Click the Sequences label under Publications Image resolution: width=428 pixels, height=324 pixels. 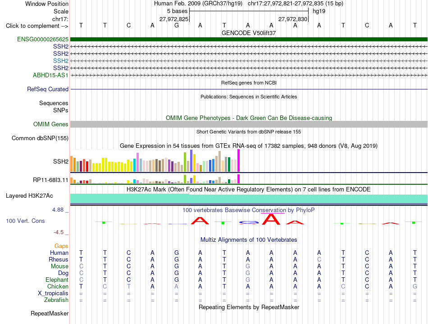(x=54, y=103)
